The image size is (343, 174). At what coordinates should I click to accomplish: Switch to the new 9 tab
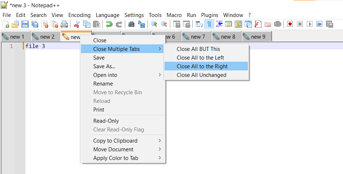(257, 36)
